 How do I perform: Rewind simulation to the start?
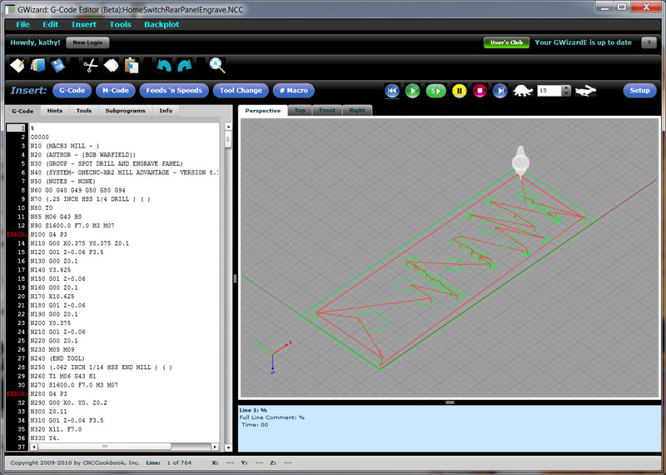coord(391,91)
